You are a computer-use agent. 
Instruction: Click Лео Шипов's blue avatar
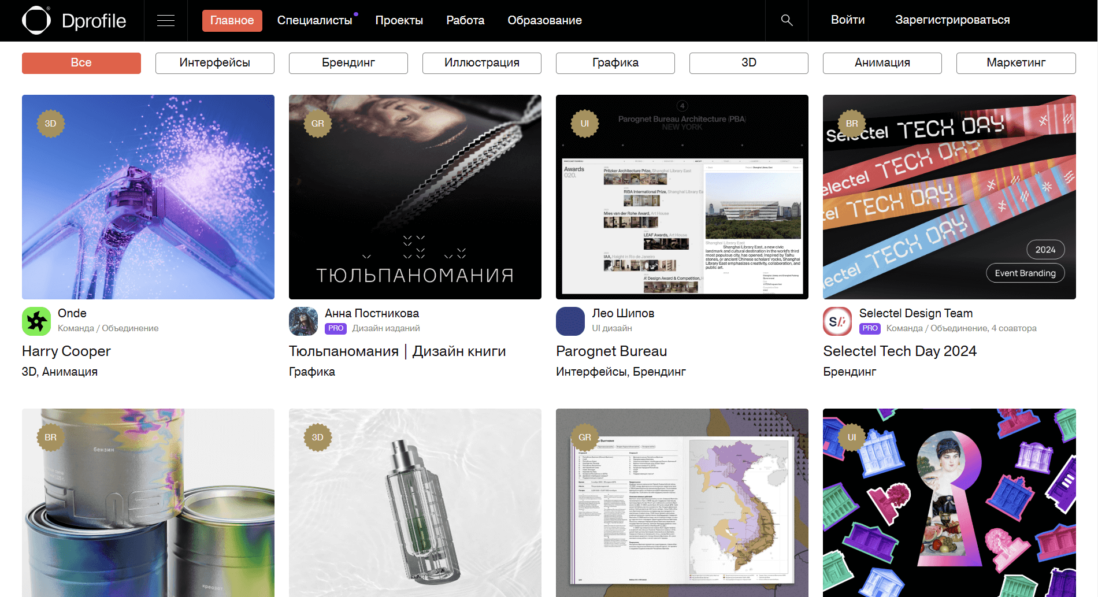click(570, 321)
